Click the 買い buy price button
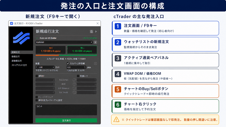 pos(82,50)
